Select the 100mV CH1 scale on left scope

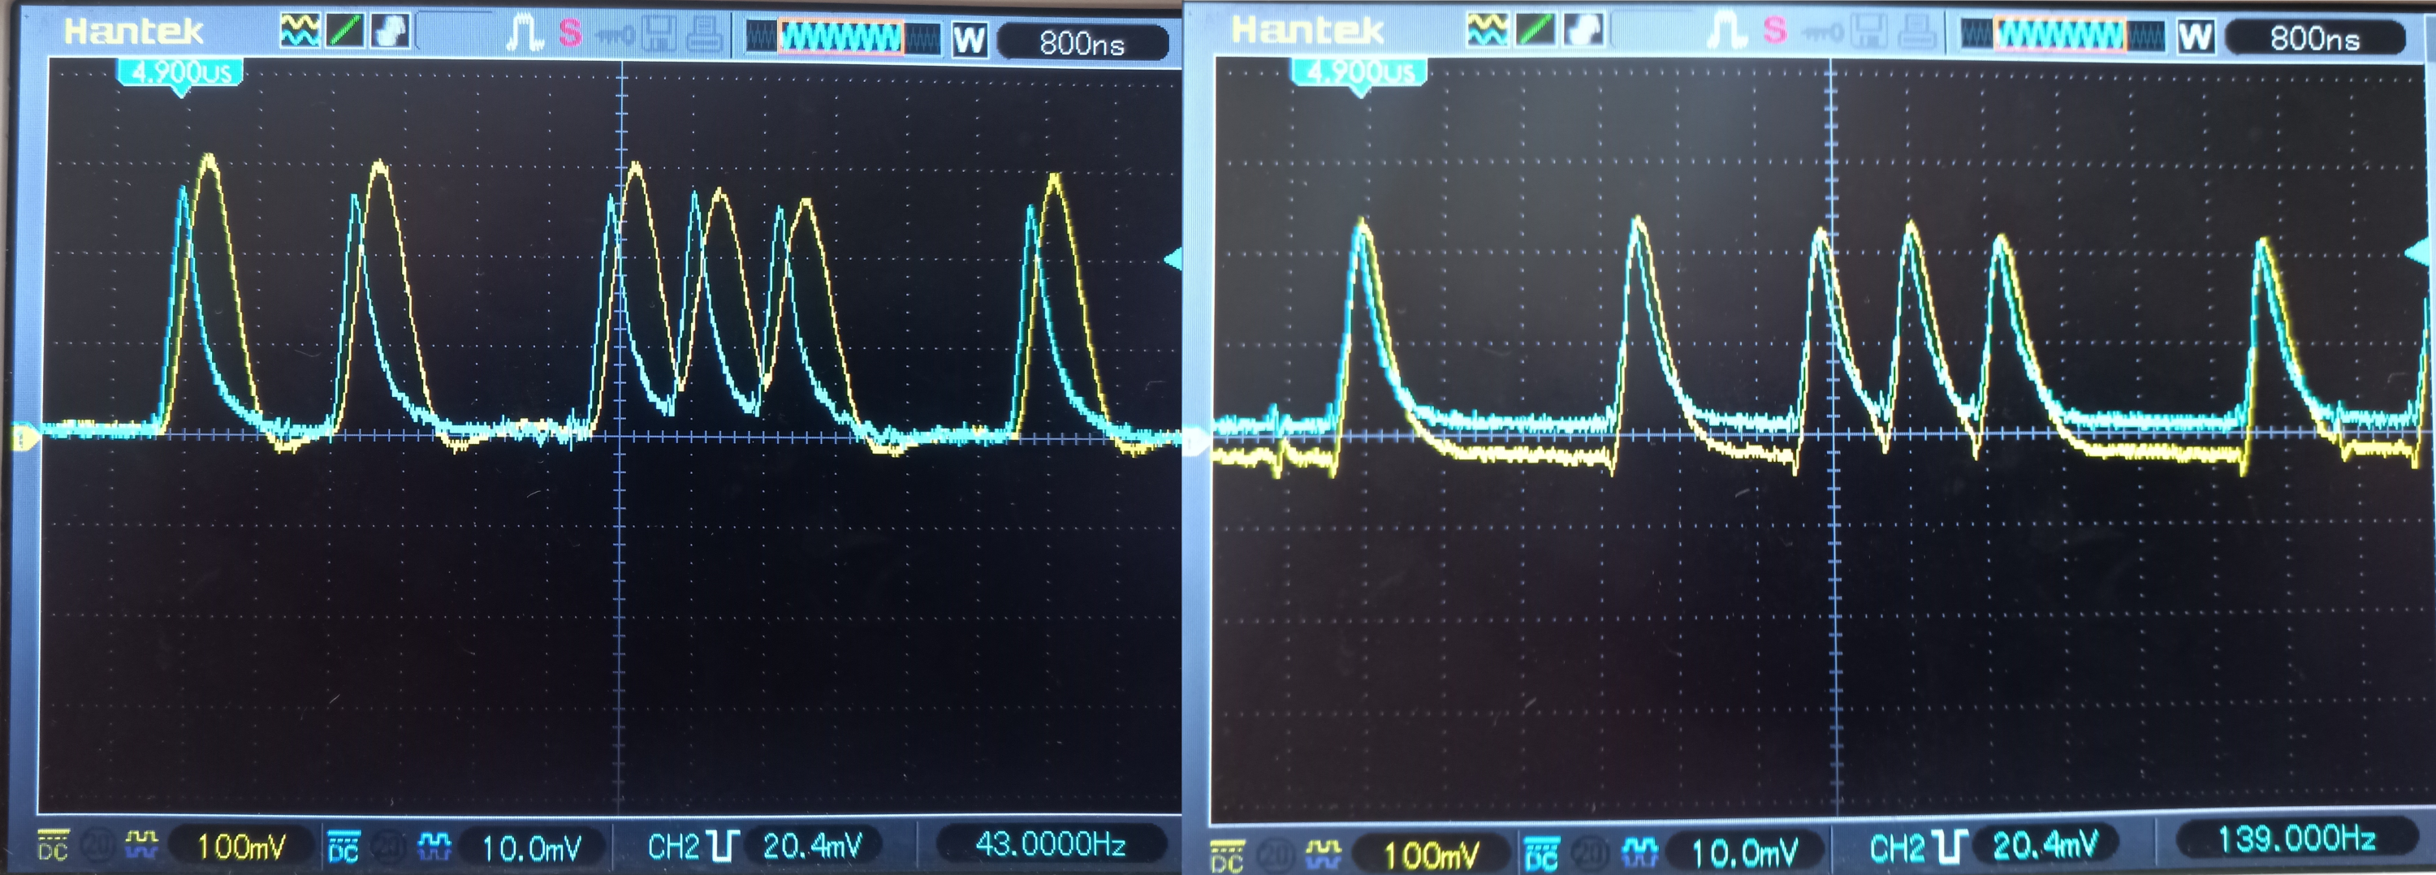pos(241,846)
